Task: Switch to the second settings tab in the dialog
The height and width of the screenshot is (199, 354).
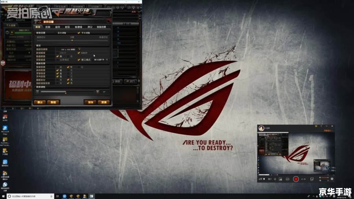Action: click(x=48, y=27)
